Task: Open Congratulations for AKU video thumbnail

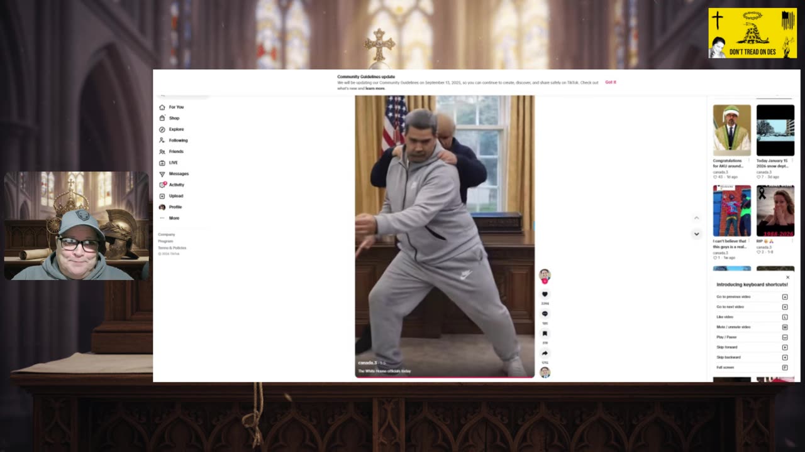Action: tap(731, 130)
